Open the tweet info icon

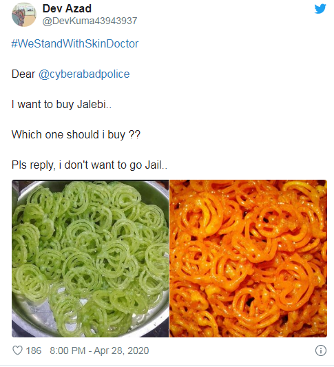pyautogui.click(x=321, y=350)
